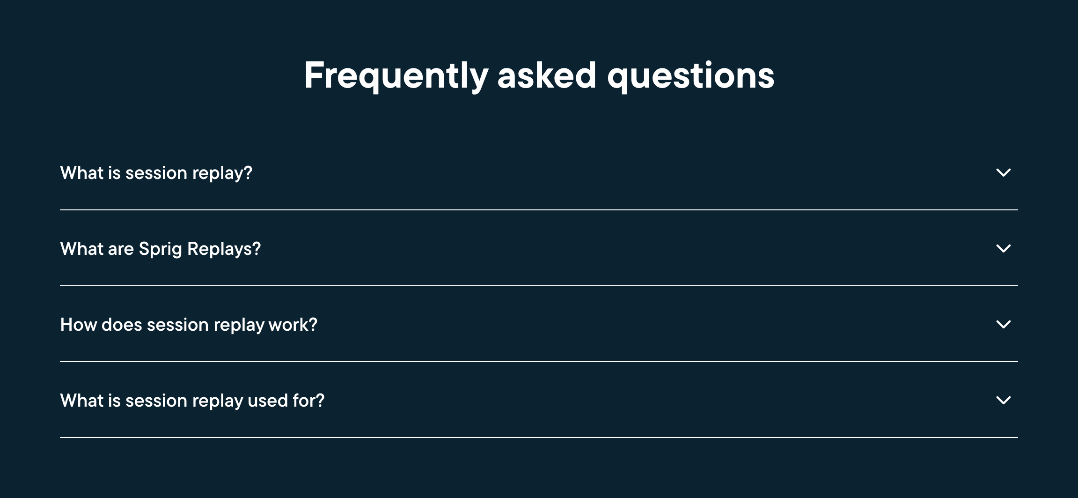Click the chevron beside "What is session replay used for?"
This screenshot has height=498, width=1078.
tap(1003, 401)
